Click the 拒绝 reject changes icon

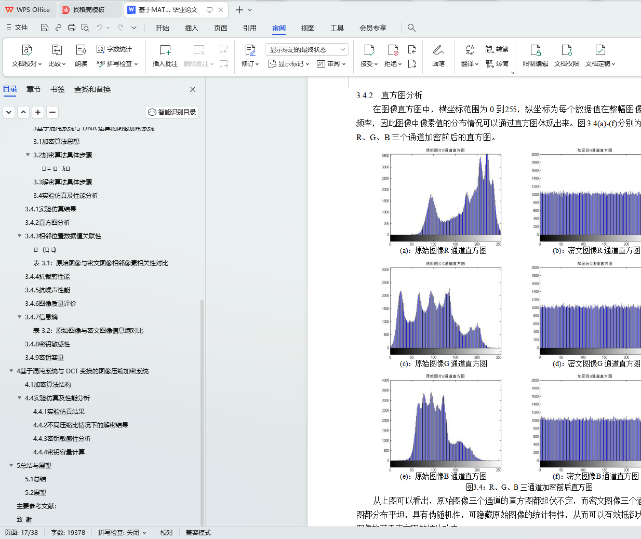click(393, 50)
